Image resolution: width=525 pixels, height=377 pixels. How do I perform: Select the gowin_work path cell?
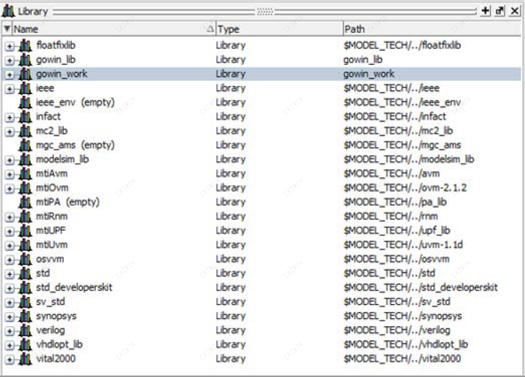(x=369, y=74)
